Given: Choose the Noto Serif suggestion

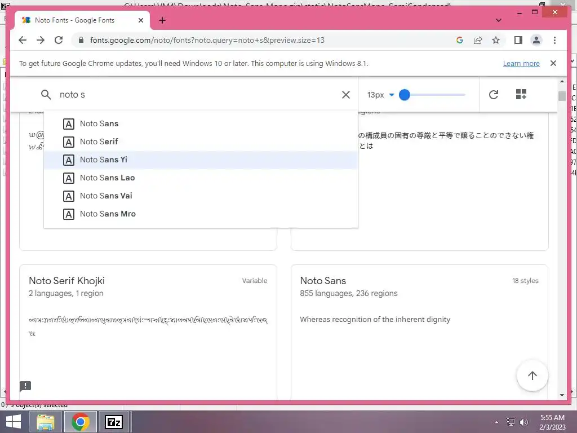Looking at the screenshot, I should [x=201, y=142].
